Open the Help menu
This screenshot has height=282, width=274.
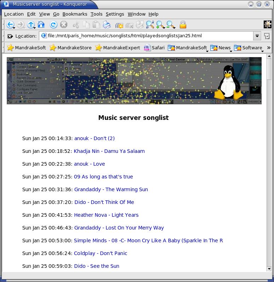(x=153, y=14)
